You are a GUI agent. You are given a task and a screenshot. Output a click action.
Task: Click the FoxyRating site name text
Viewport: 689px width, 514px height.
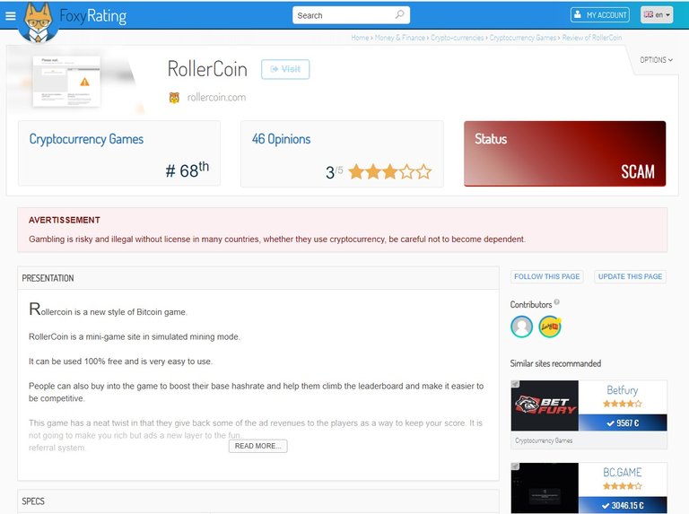point(93,16)
